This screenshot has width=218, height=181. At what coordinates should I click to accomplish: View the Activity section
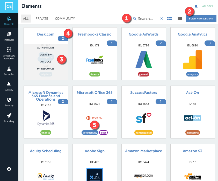click(x=9, y=87)
